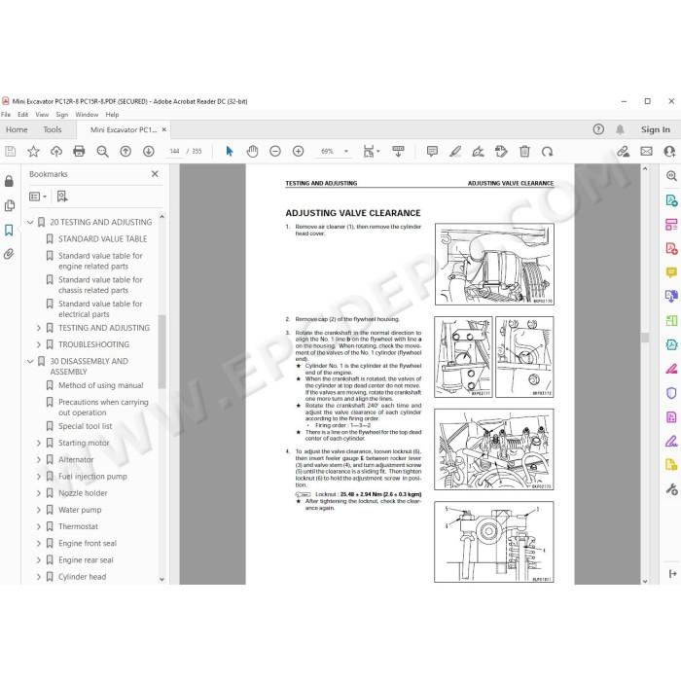This screenshot has height=681, width=681.
Task: Open the Edit menu
Action: 23,115
